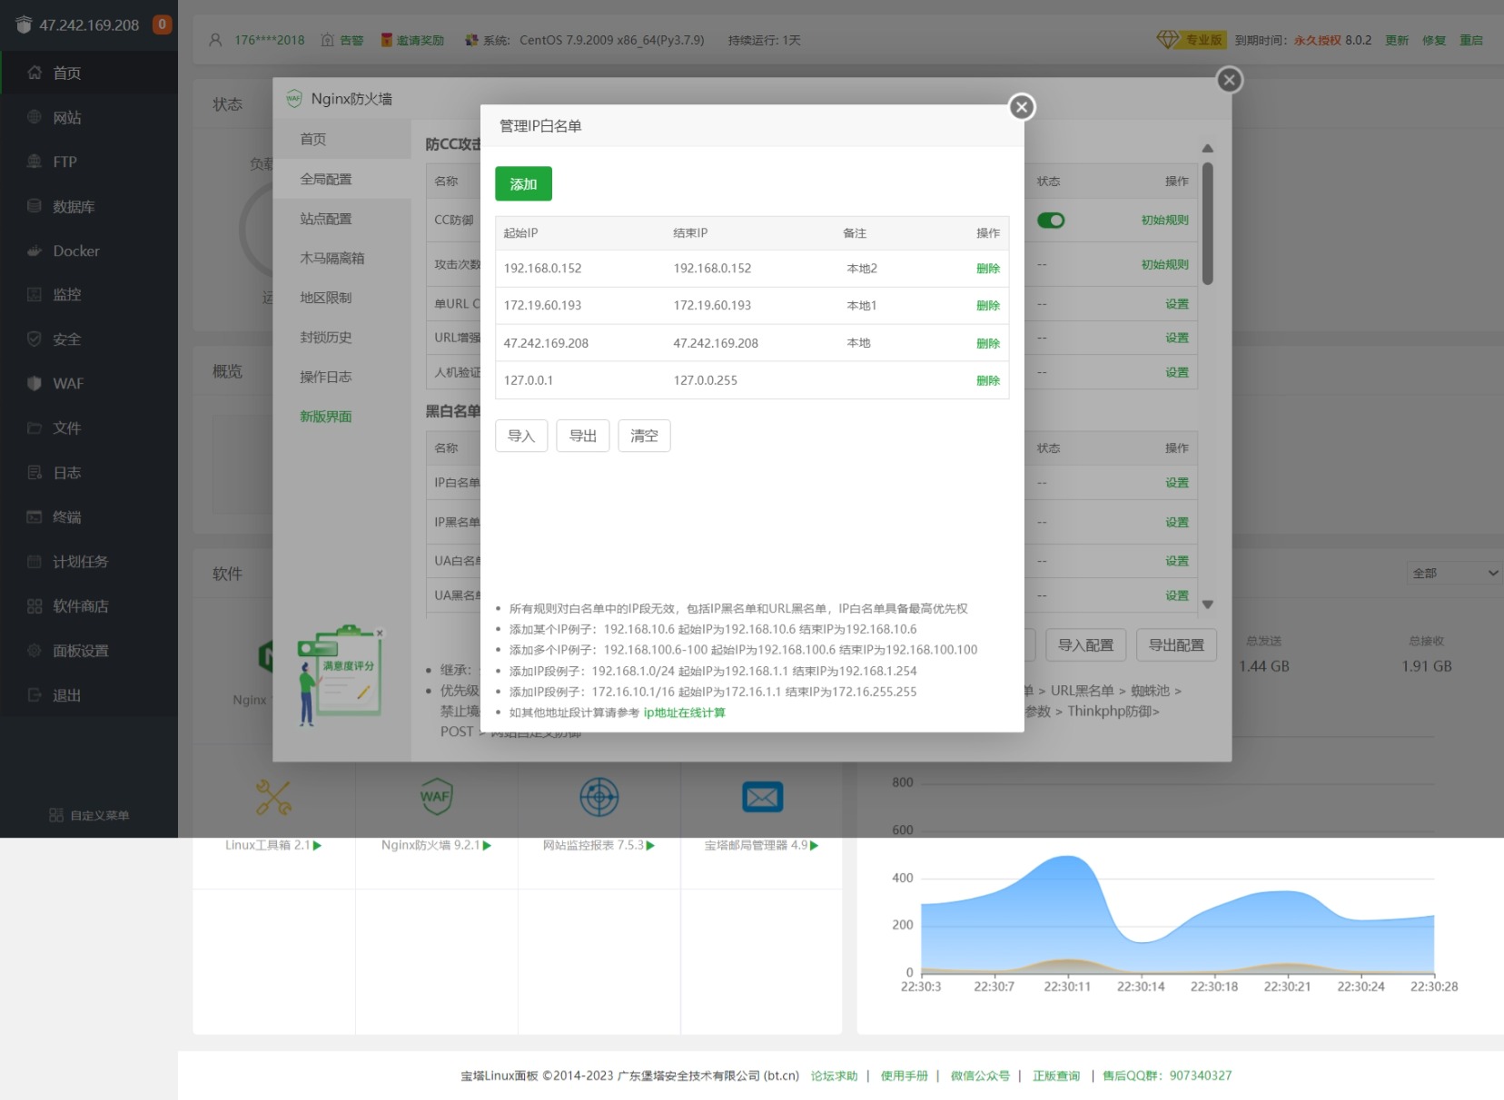
Task: Open the 文件 folder icon
Action: coord(35,427)
